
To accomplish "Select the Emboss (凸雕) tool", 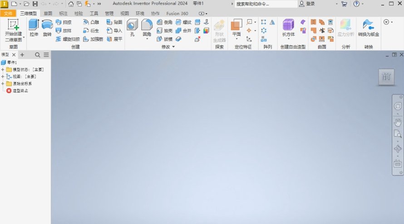I will (x=91, y=22).
